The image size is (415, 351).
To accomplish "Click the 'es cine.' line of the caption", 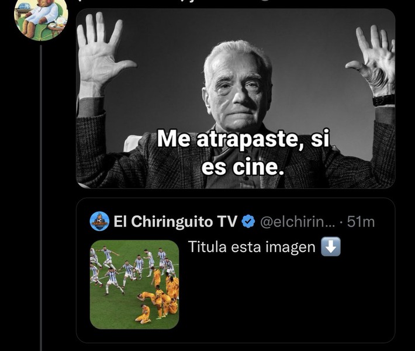I will coord(243,167).
